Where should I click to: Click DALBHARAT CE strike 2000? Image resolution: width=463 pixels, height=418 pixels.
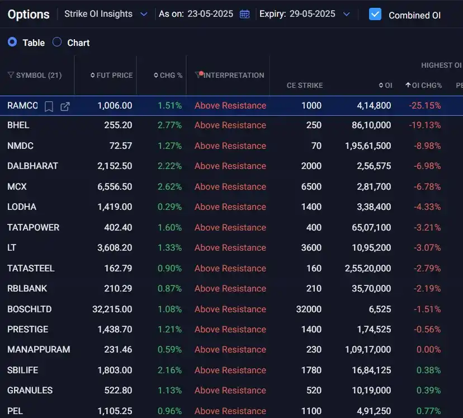coord(311,166)
